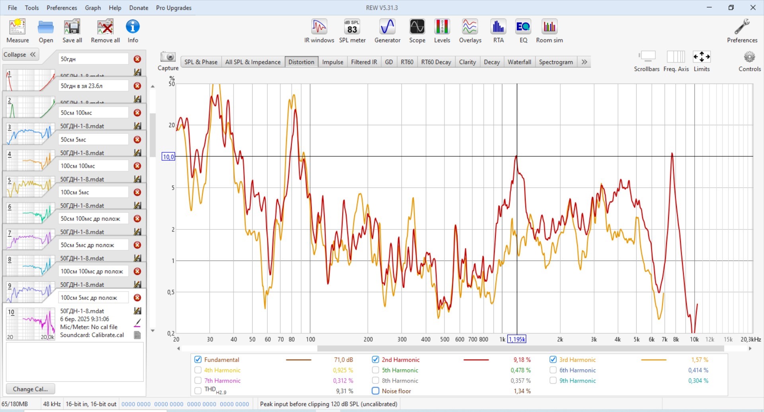This screenshot has width=764, height=412.
Task: Enable 5th Harmonic trace
Action: click(x=375, y=370)
